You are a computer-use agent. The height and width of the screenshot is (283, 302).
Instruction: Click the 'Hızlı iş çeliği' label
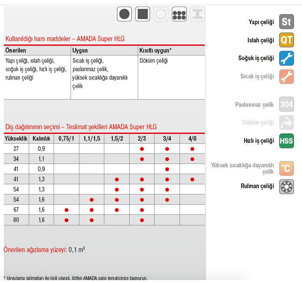259,141
